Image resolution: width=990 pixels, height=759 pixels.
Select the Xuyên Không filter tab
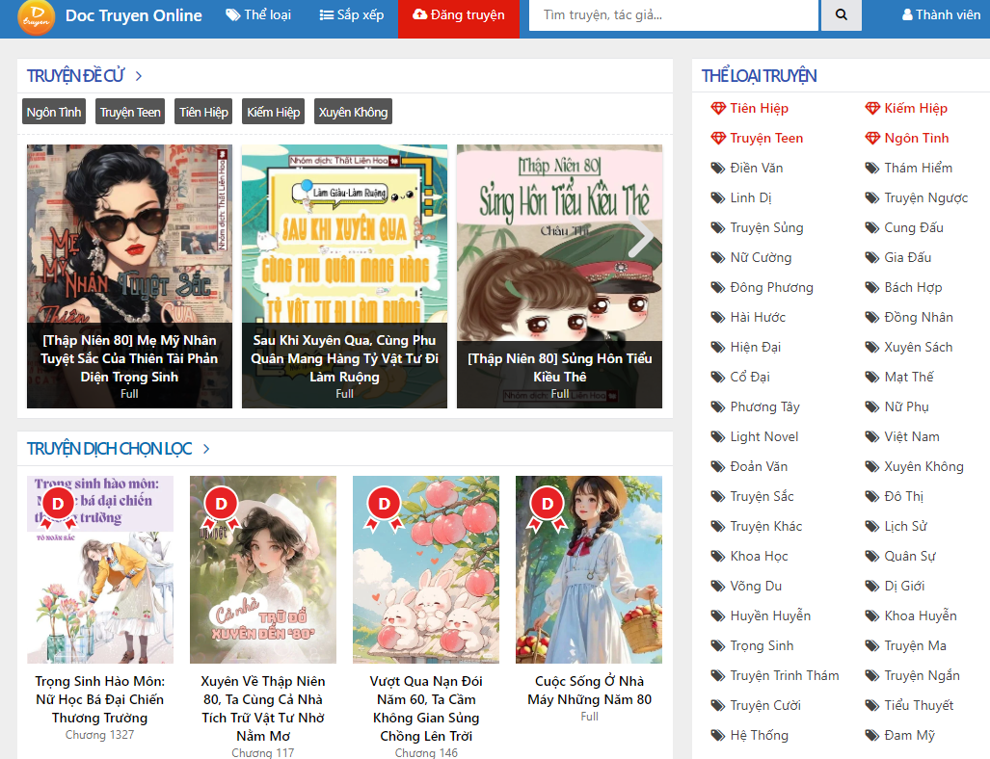point(353,112)
